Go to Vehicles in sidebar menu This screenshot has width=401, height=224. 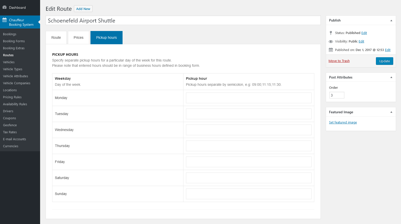point(9,62)
